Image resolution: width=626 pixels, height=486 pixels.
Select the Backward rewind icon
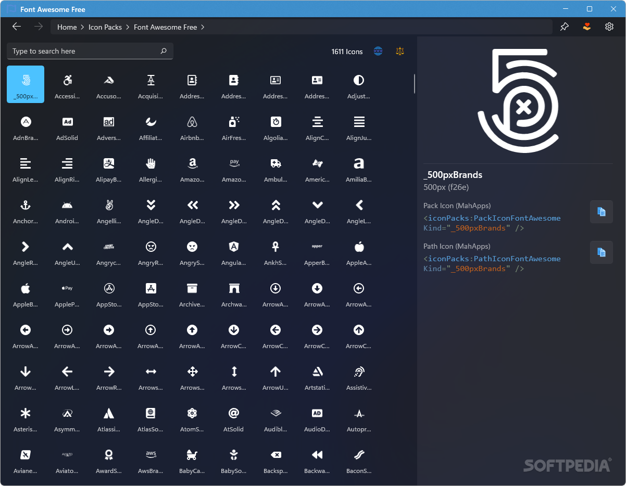coord(317,459)
